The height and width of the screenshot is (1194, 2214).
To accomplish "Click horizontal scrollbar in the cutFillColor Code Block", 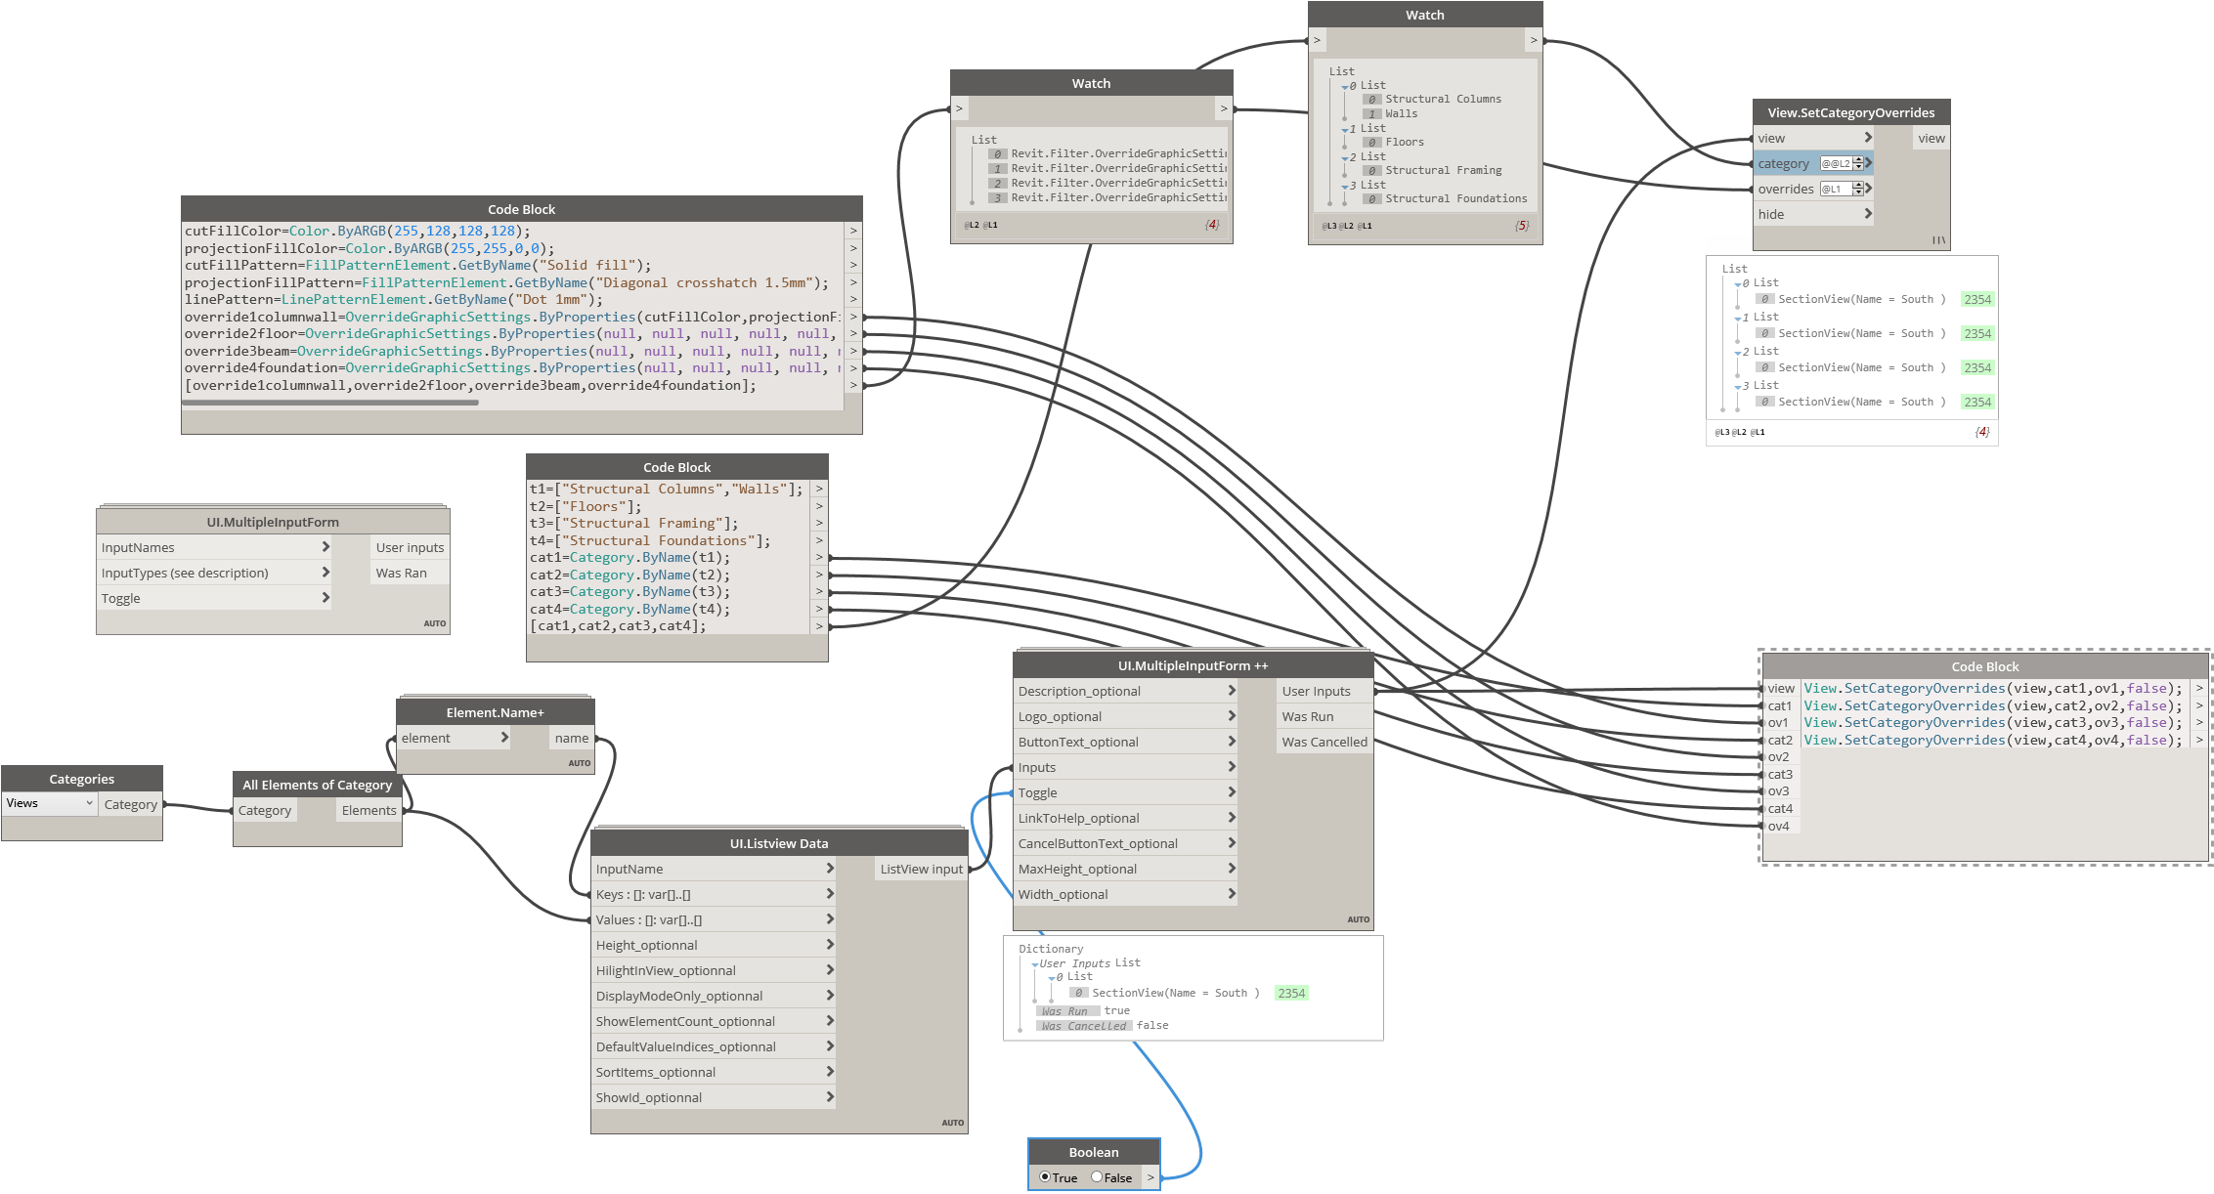I will coord(330,403).
